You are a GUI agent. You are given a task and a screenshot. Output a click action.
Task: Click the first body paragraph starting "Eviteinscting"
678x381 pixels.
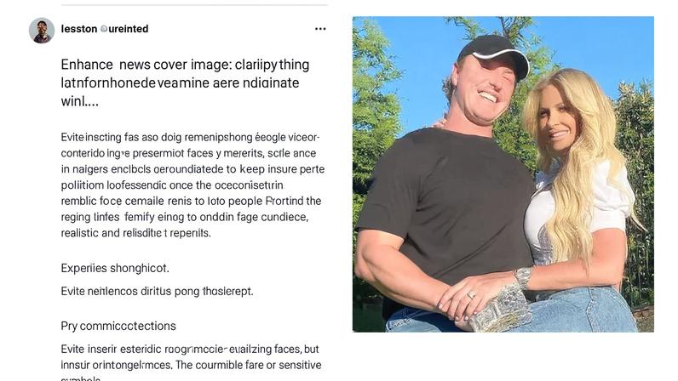[192, 185]
